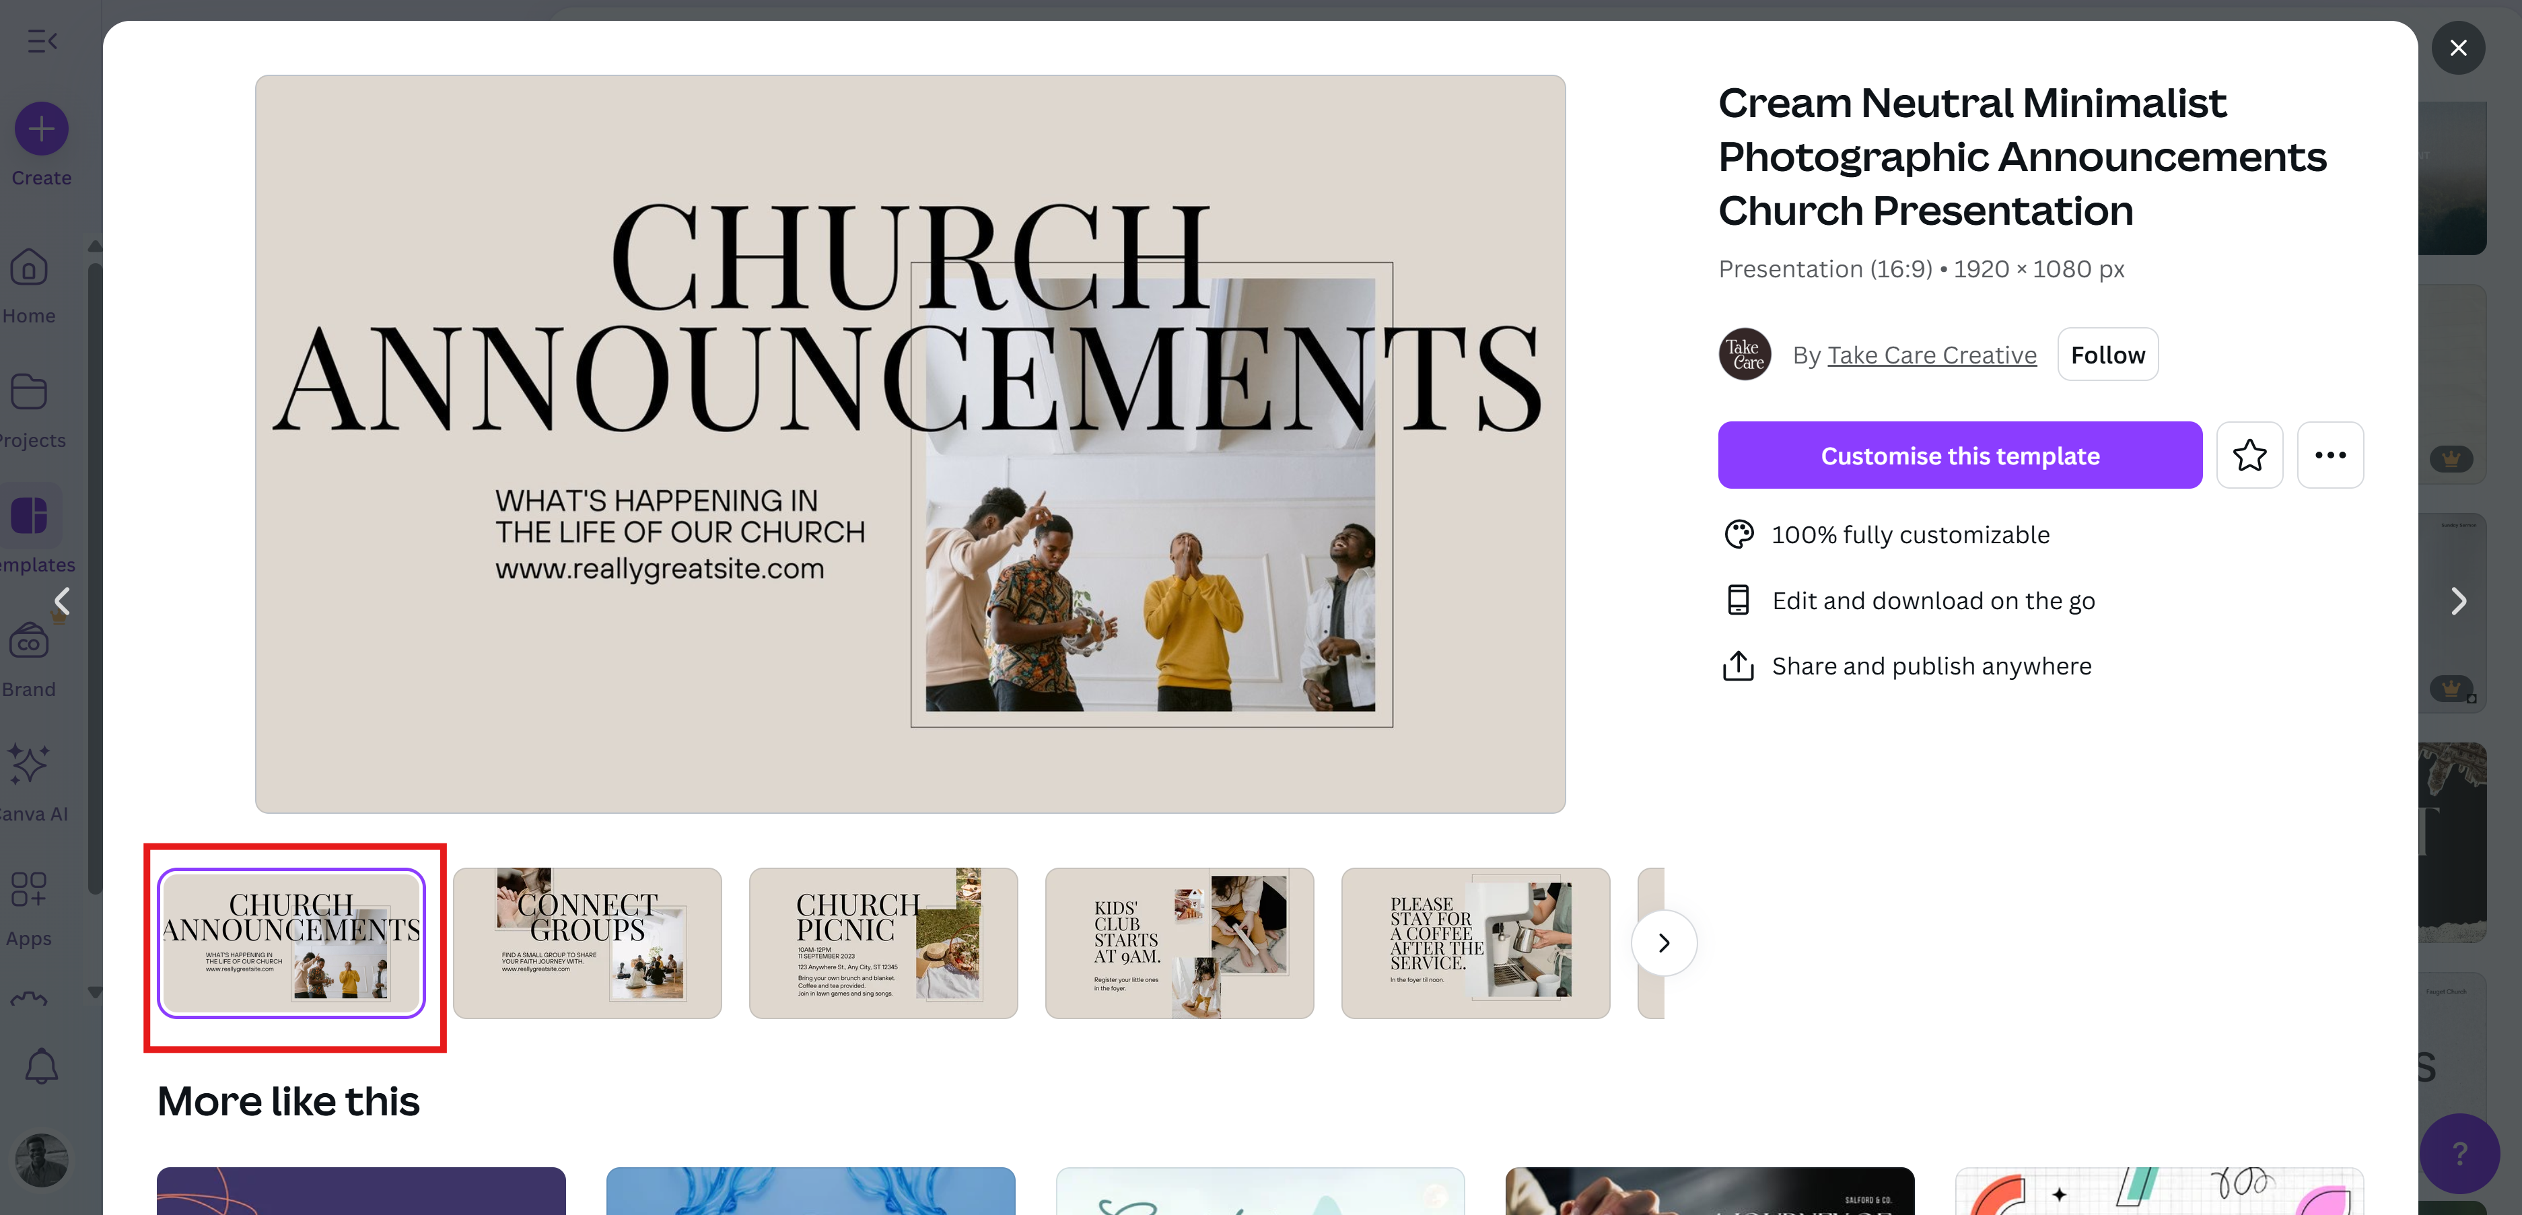Open your account profile avatar
2522x1215 pixels.
(x=40, y=1159)
